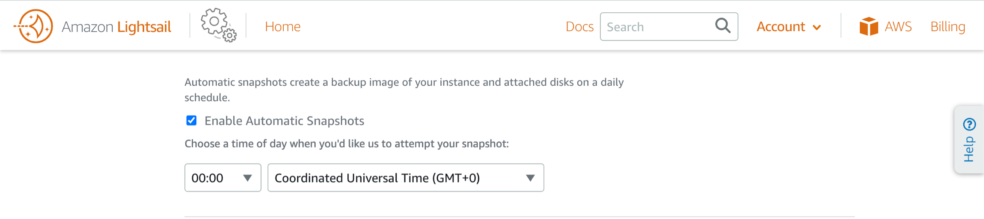Click the Account chevron arrow

[817, 27]
